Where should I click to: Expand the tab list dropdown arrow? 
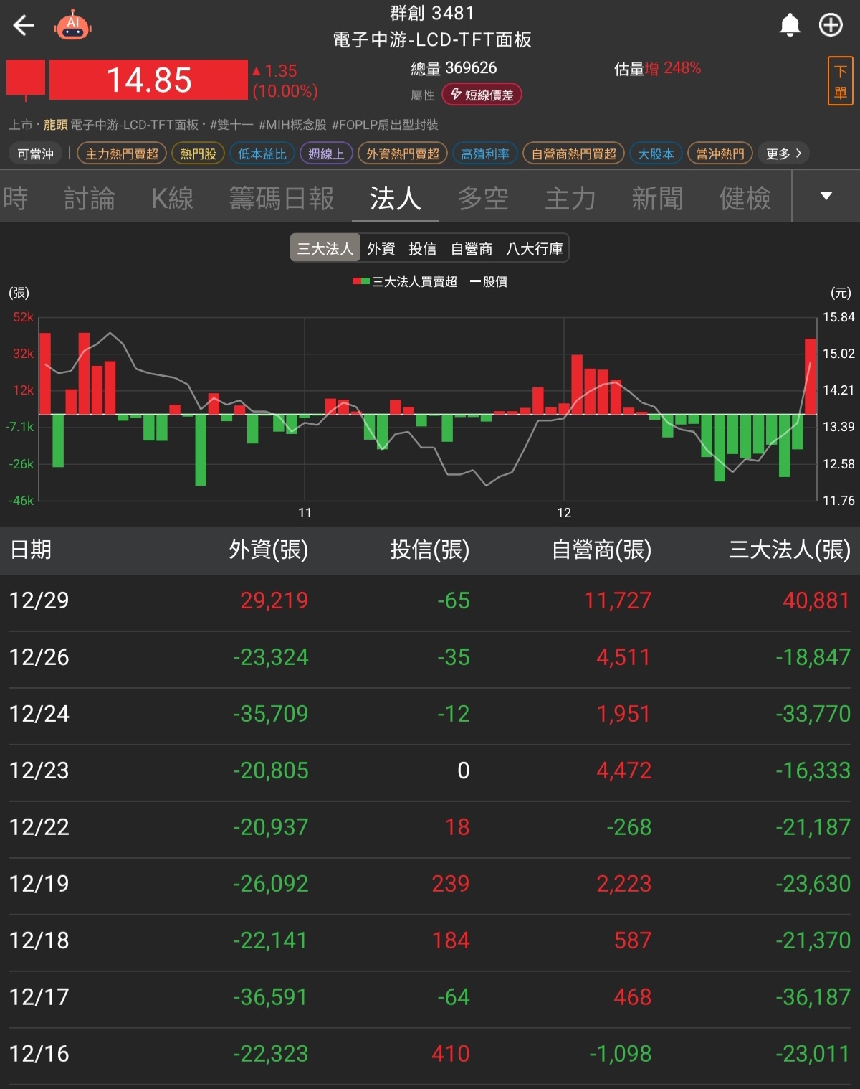point(826,196)
